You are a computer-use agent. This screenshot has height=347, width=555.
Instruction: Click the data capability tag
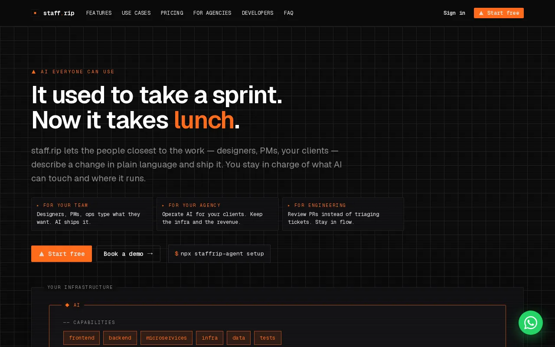[238, 338]
